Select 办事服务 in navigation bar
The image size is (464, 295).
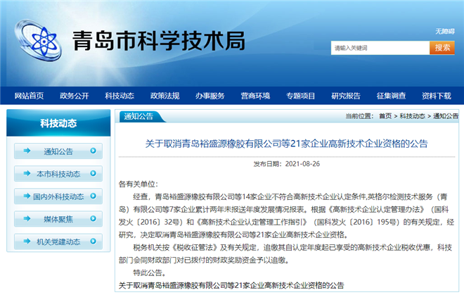pyautogui.click(x=210, y=96)
